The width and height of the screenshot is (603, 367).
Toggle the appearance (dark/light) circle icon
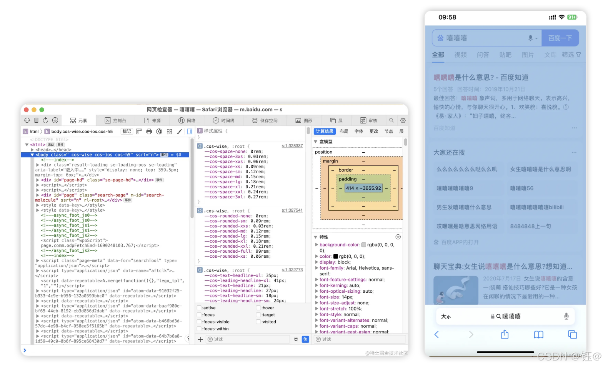tap(159, 132)
